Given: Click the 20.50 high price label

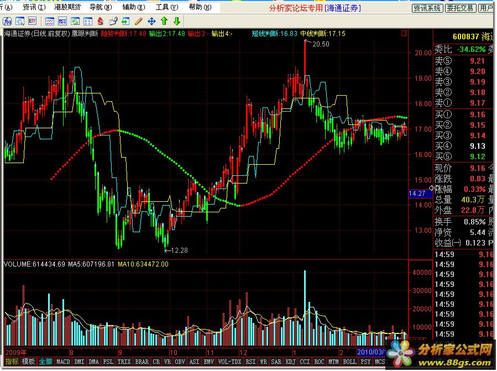Looking at the screenshot, I should (321, 44).
